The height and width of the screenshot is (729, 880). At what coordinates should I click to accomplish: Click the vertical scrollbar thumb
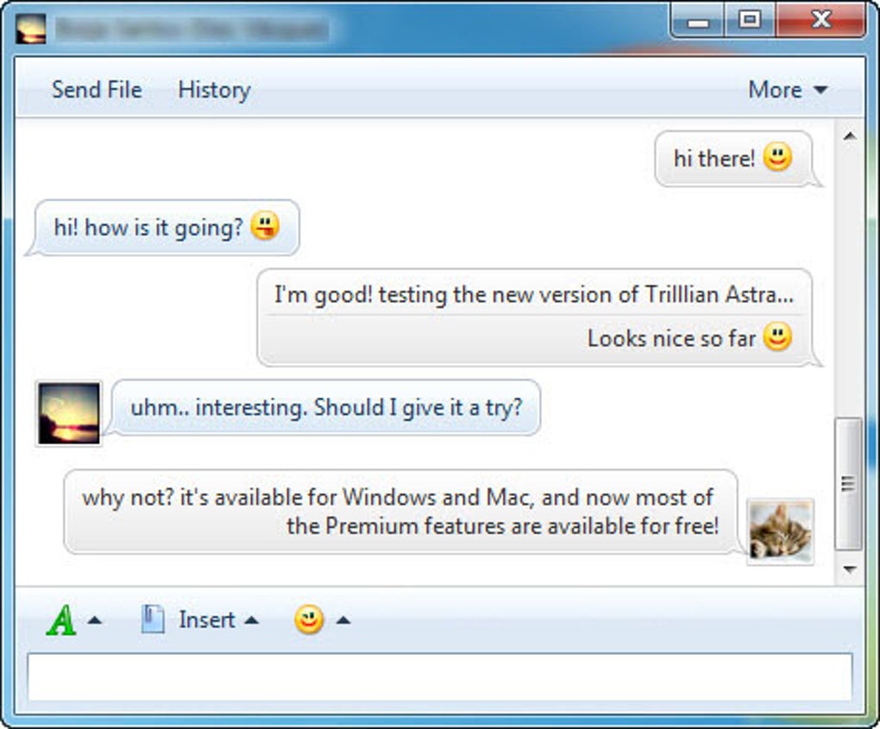click(849, 484)
